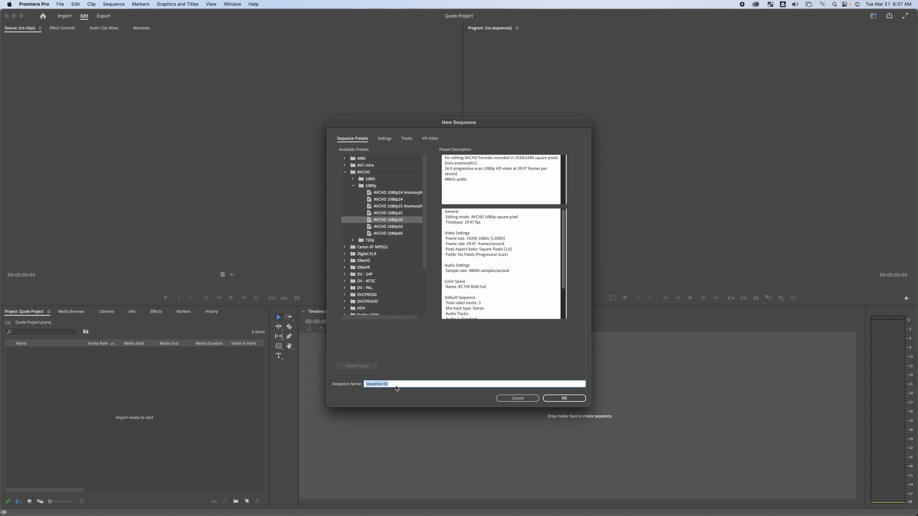Toggle full screen video icon in header
The height and width of the screenshot is (516, 918).
pyautogui.click(x=905, y=15)
